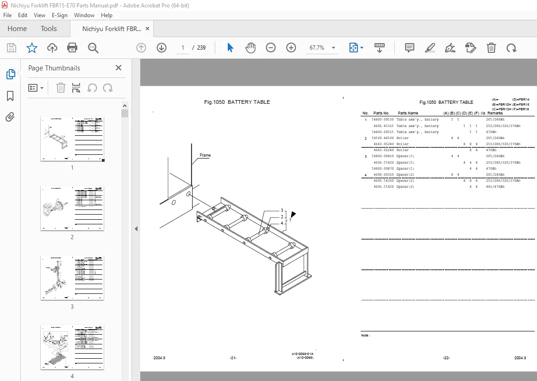This screenshot has width=537, height=381.
Task: Click the scrolling mode keyboard icon
Action: coord(380,48)
